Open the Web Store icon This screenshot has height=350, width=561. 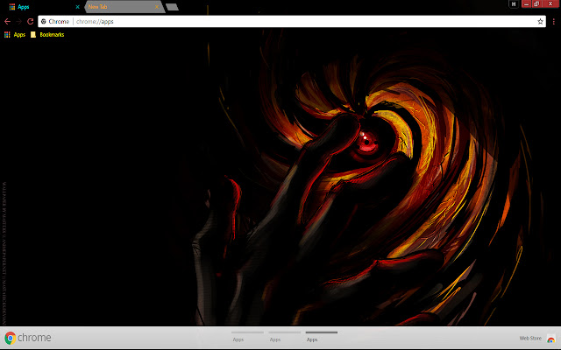(551, 339)
